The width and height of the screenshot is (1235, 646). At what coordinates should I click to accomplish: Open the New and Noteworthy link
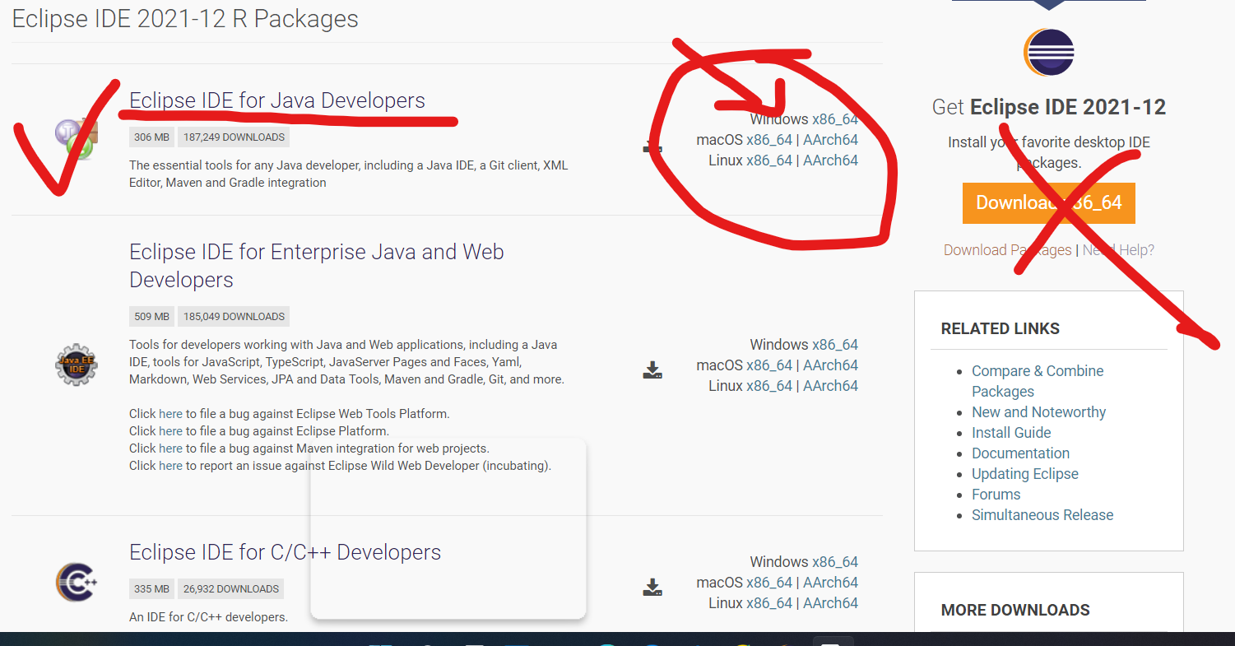coord(1038,412)
